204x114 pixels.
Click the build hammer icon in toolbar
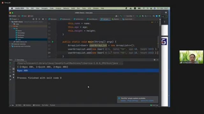pos(121,16)
